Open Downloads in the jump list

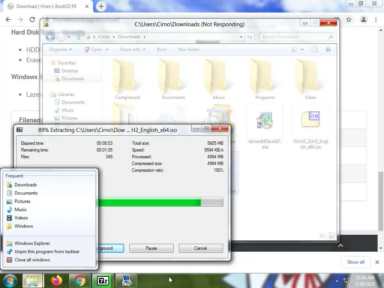pos(25,184)
